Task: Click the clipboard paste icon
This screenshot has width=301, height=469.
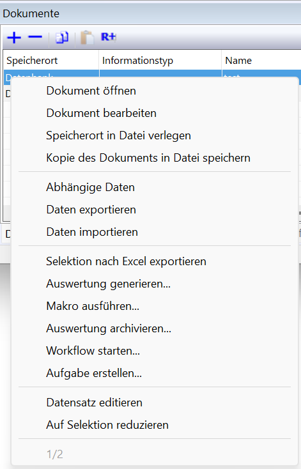Action: 88,38
